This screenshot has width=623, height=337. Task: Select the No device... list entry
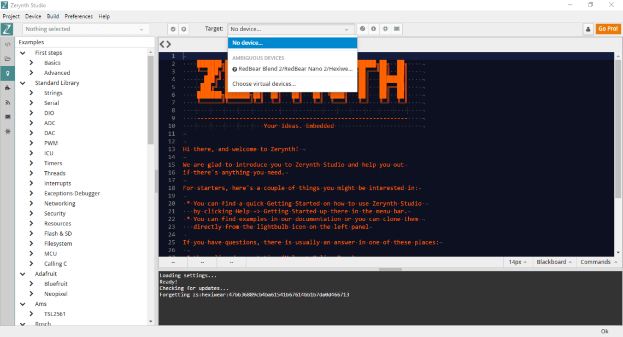(292, 43)
